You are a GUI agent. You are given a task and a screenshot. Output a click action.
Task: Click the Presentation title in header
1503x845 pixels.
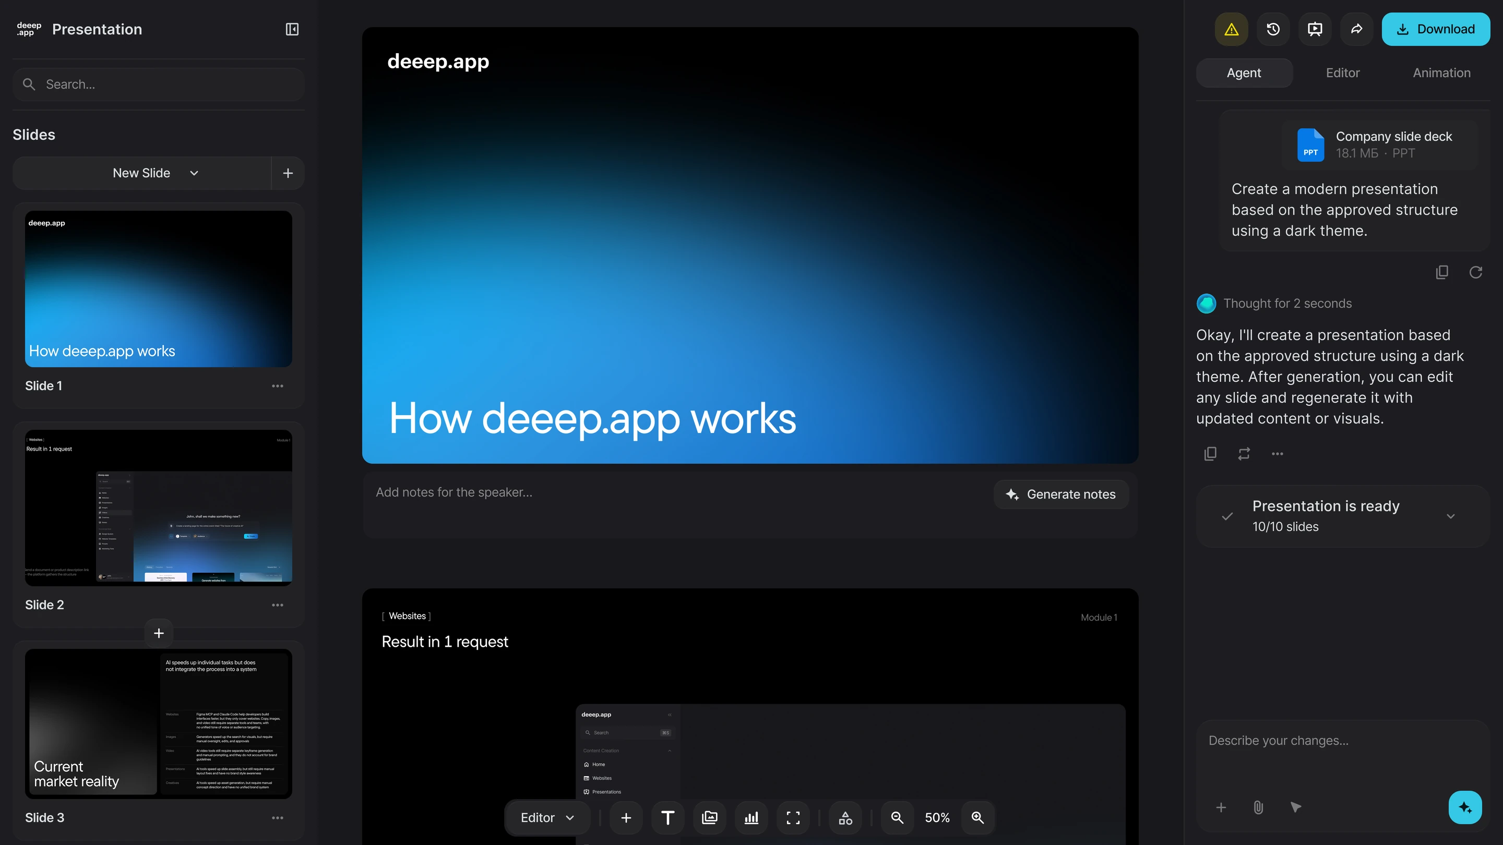[97, 29]
